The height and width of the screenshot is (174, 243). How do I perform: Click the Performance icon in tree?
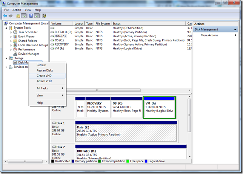click(x=15, y=49)
